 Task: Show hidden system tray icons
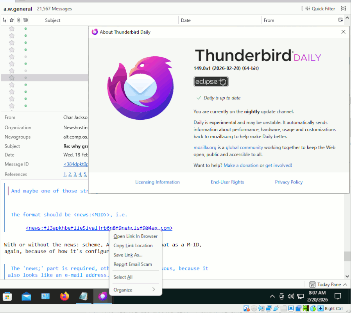(x=272, y=297)
